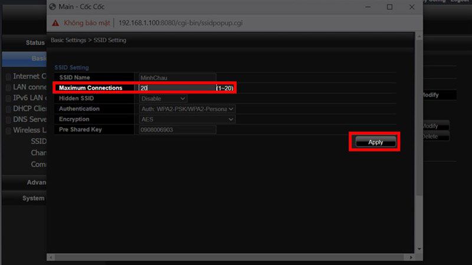Image resolution: width=472 pixels, height=265 pixels.
Task: Click the horizontal scrollbar right arrow
Action: tap(411, 257)
